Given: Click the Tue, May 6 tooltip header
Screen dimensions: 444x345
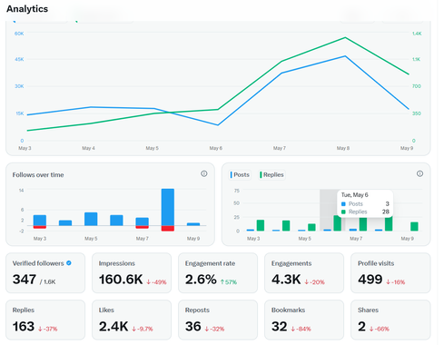Looking at the screenshot, I should (x=355, y=195).
